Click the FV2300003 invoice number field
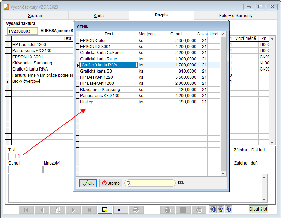Screen dimensions: 281x218 click(x=23, y=31)
